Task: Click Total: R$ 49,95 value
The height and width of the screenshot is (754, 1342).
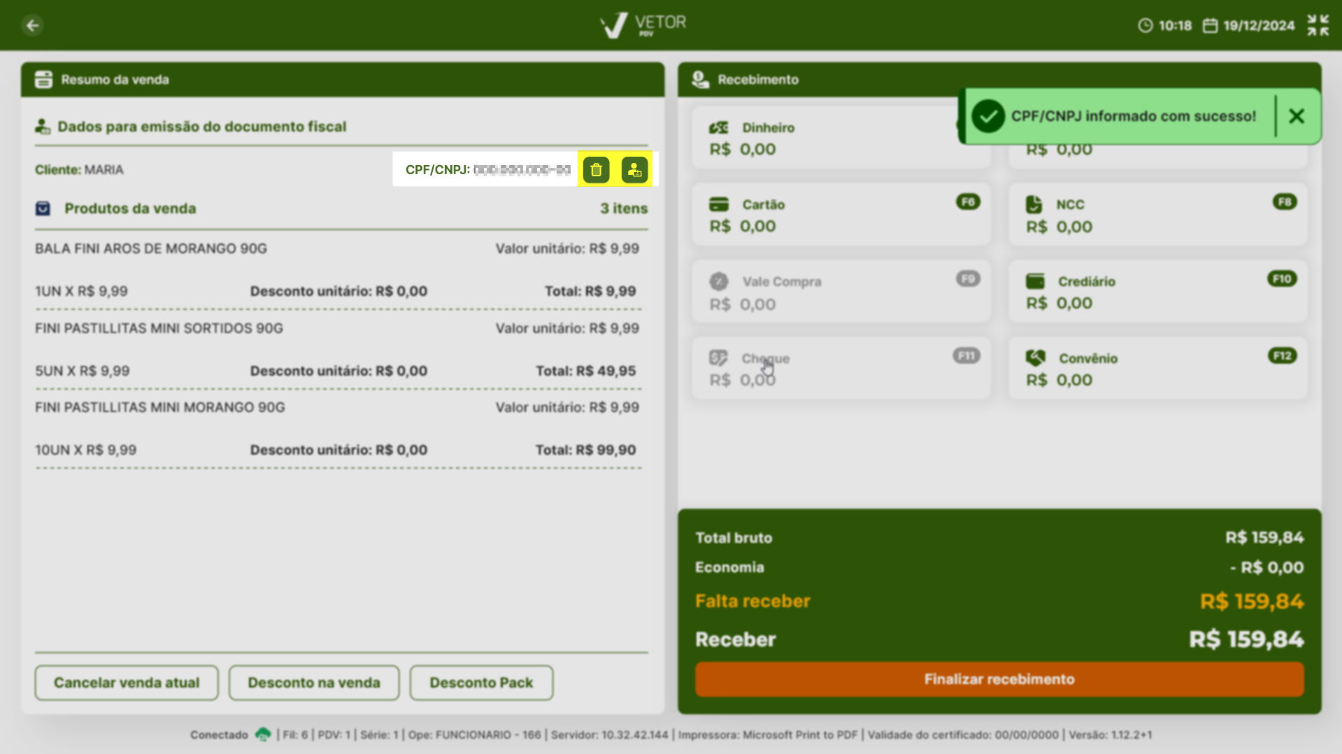Action: coord(585,371)
